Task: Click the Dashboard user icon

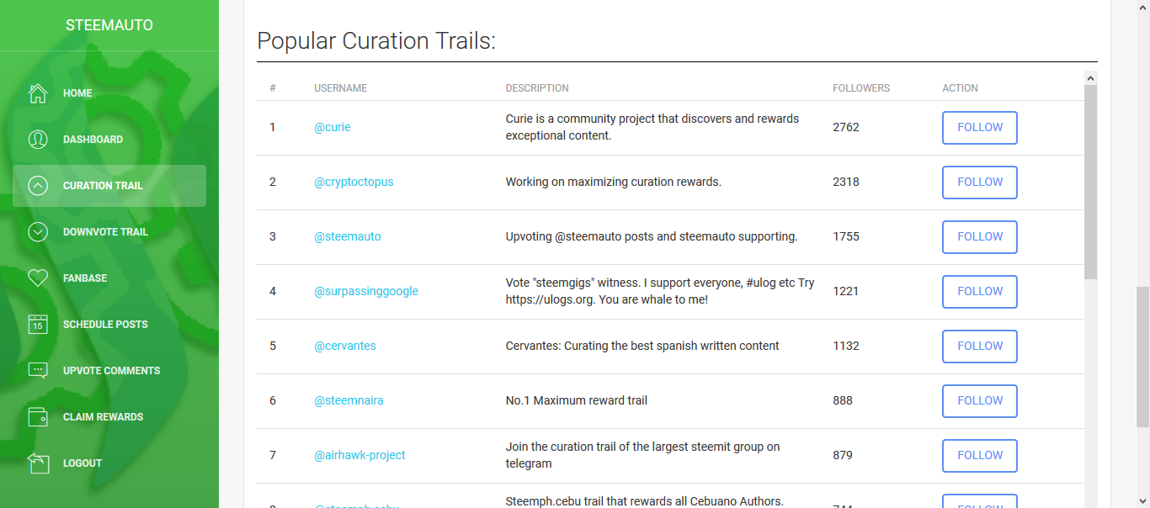Action: coord(38,140)
